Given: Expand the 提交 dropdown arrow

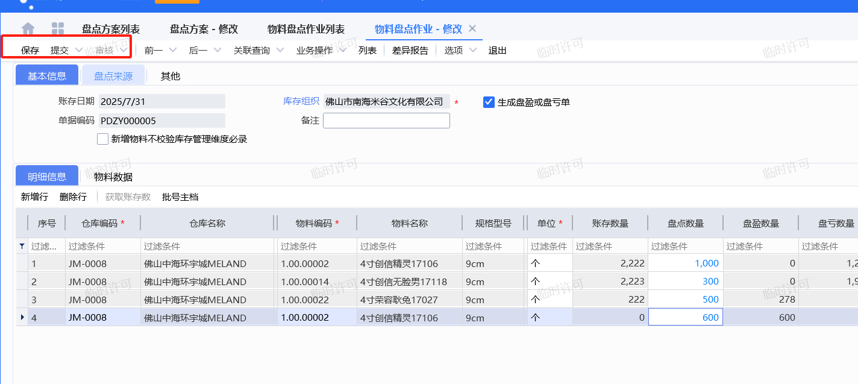Looking at the screenshot, I should click(78, 50).
